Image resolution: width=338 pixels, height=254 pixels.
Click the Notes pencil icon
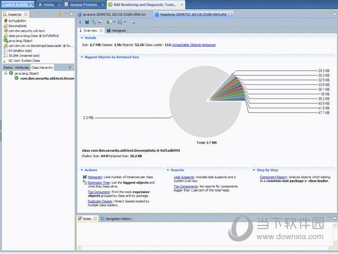(80, 218)
